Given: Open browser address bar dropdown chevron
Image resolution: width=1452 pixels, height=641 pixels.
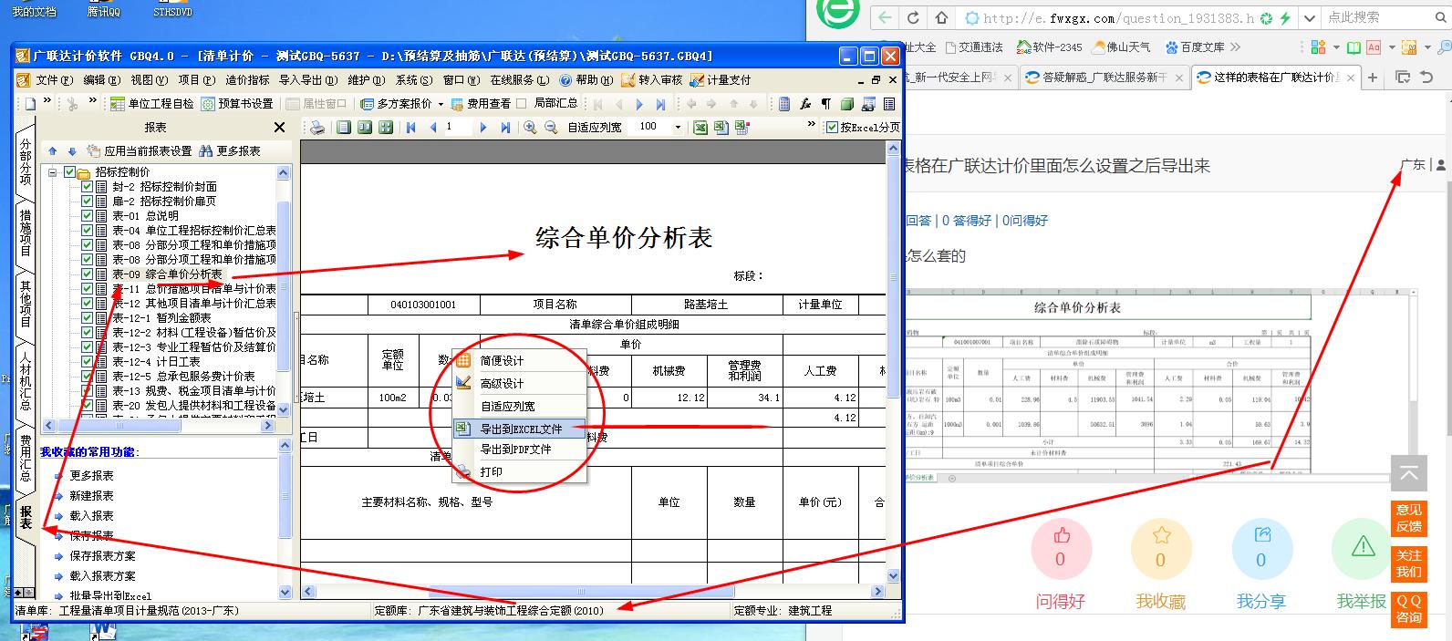Looking at the screenshot, I should 1310,17.
